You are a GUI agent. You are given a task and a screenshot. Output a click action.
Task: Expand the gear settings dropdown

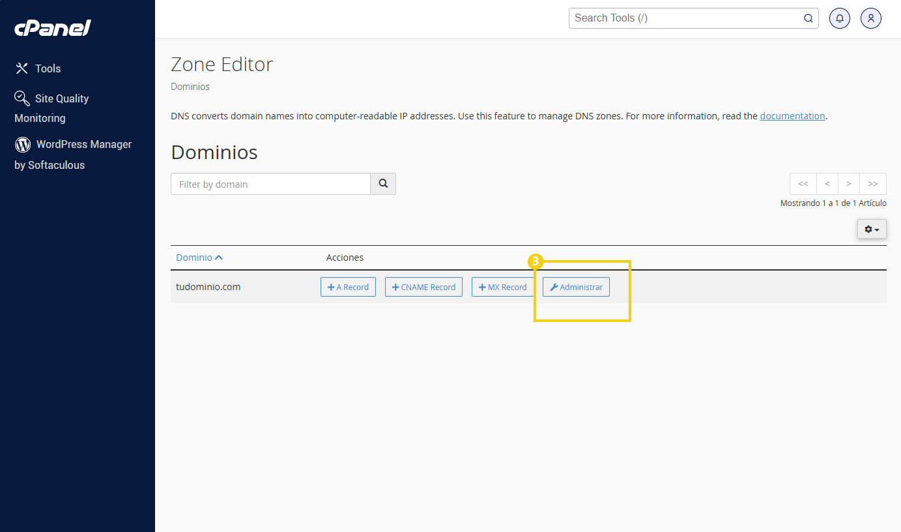point(872,229)
